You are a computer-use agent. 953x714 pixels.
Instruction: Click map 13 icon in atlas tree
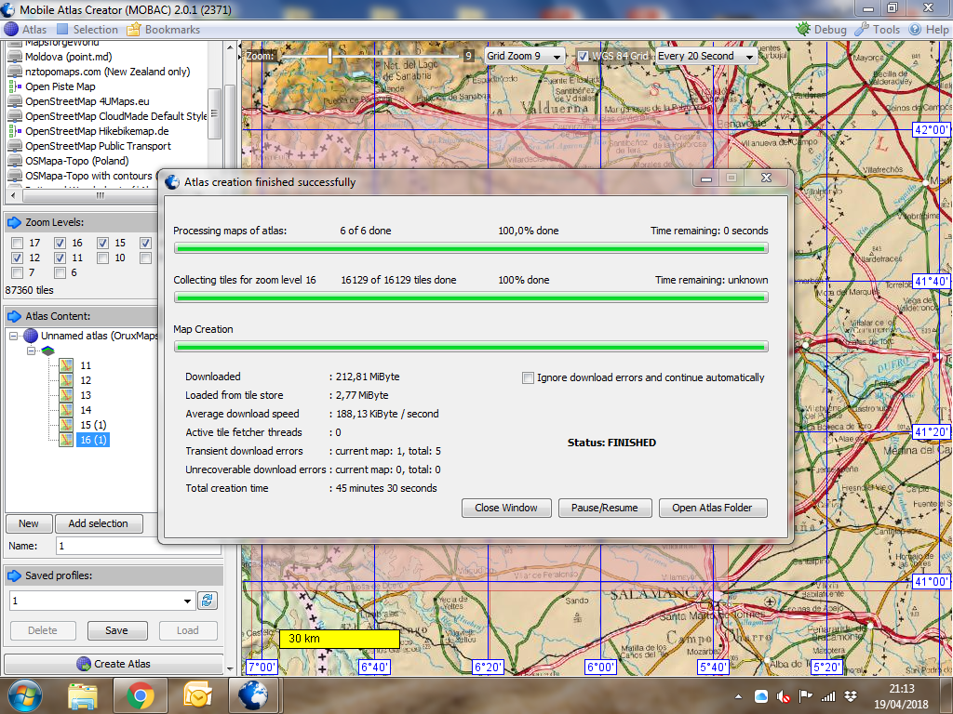point(66,395)
